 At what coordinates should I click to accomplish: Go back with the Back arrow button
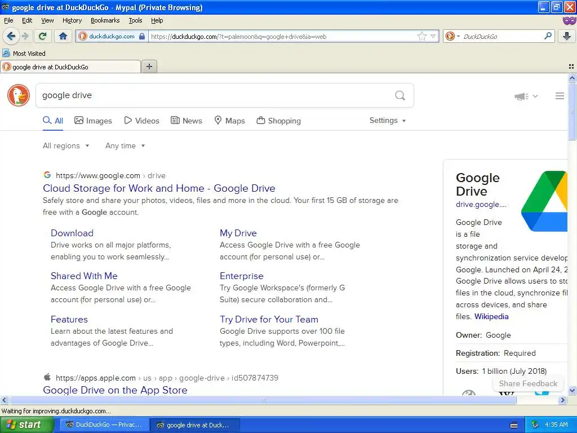(11, 36)
